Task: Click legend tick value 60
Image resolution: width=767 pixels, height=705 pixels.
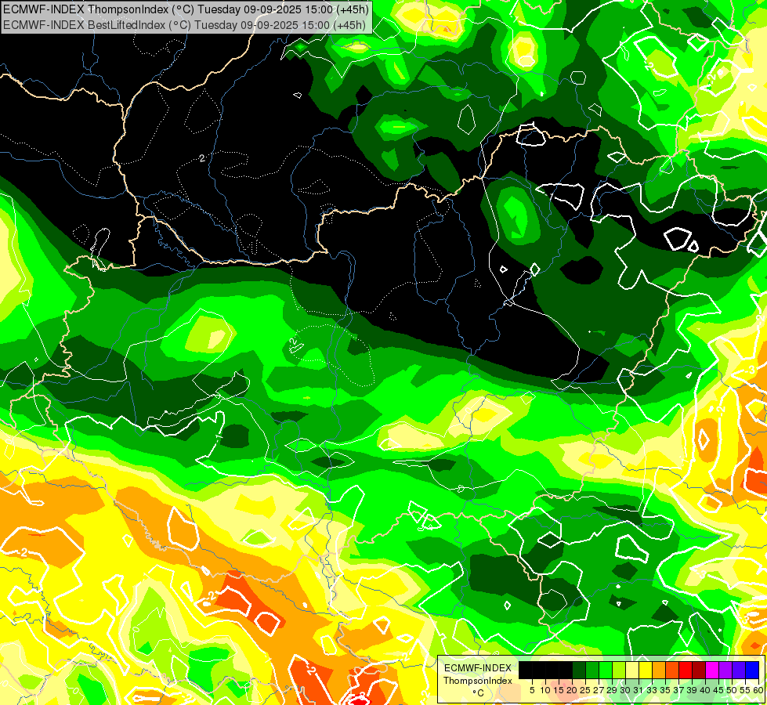Action: tap(758, 690)
